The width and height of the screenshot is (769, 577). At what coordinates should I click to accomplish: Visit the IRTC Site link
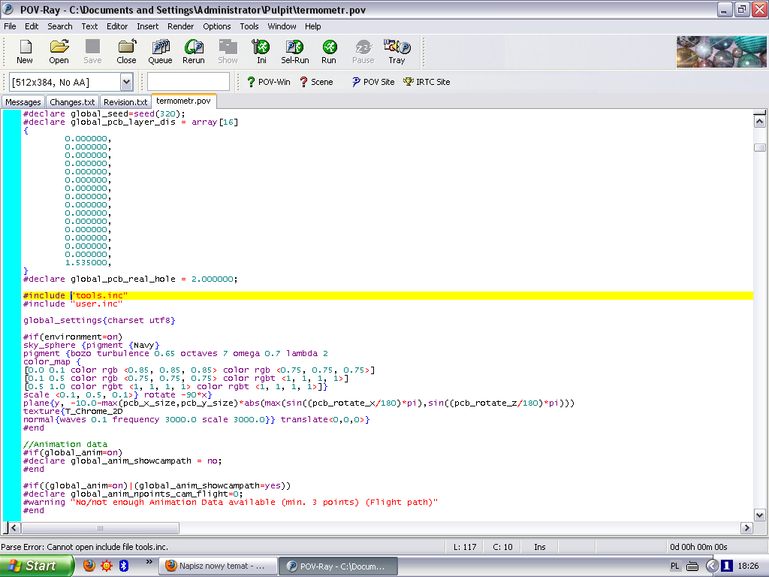click(427, 82)
